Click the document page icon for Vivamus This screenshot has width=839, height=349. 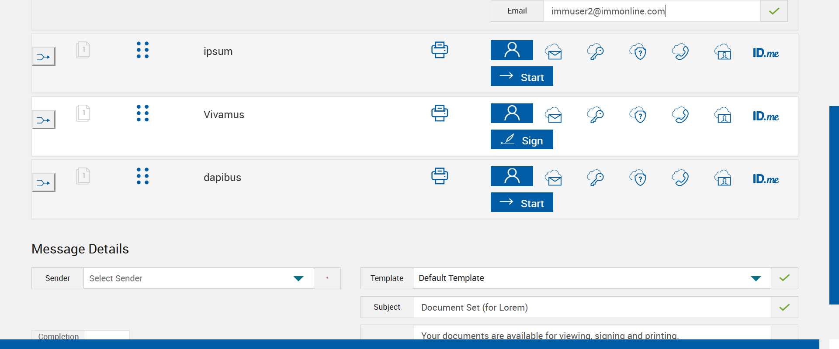(83, 113)
